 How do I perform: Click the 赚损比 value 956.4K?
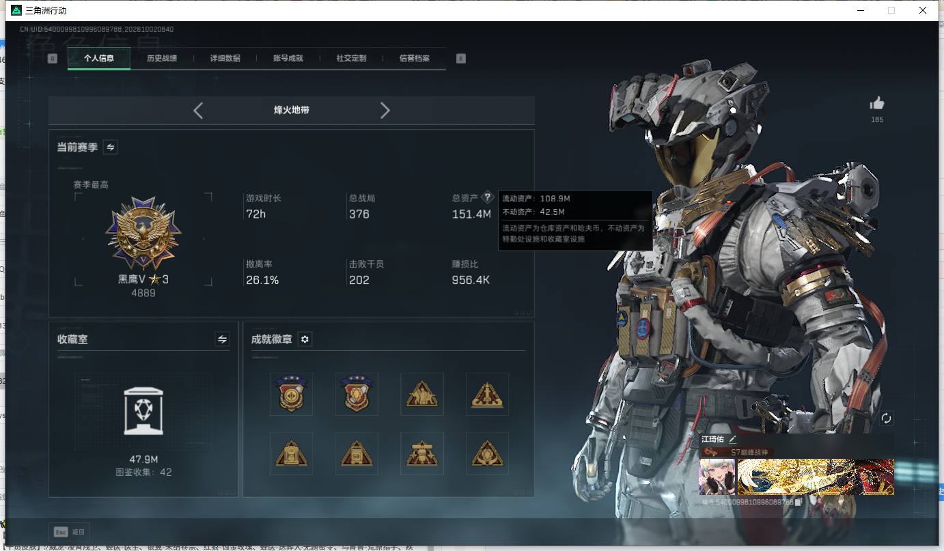pyautogui.click(x=471, y=280)
